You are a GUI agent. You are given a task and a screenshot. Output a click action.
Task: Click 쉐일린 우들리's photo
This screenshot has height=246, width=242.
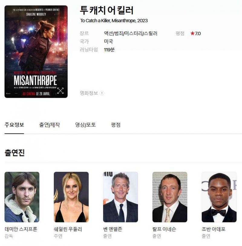click(x=71, y=197)
